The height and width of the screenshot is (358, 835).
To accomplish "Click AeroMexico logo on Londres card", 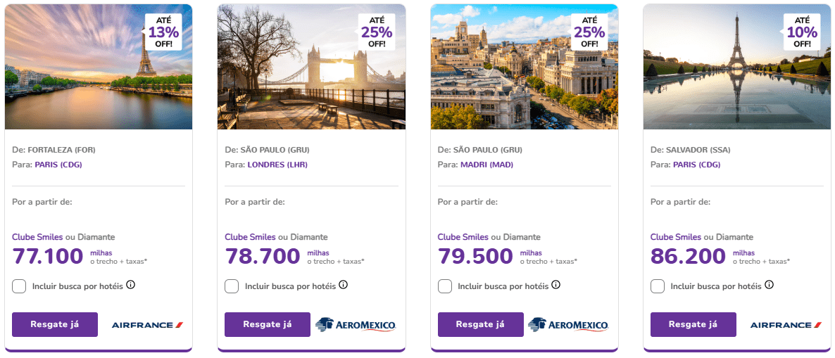I will point(356,325).
